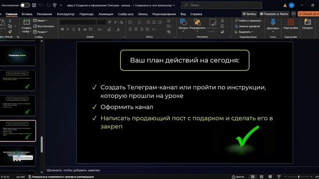Save the presentation with the disk icon

(34, 5)
